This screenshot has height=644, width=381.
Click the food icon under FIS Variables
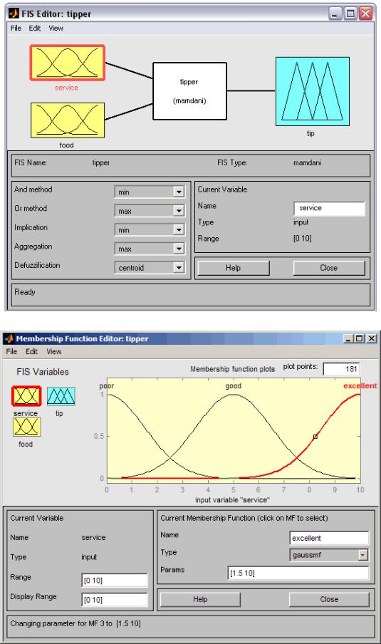coord(26,427)
